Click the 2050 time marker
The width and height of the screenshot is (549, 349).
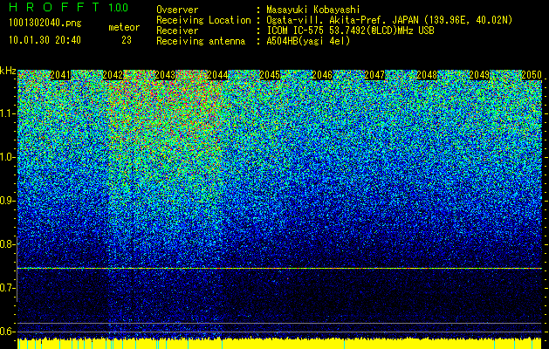532,75
